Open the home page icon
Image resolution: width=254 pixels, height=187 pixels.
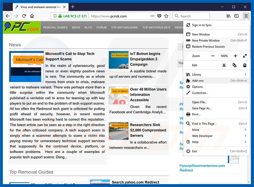[x=32, y=16]
